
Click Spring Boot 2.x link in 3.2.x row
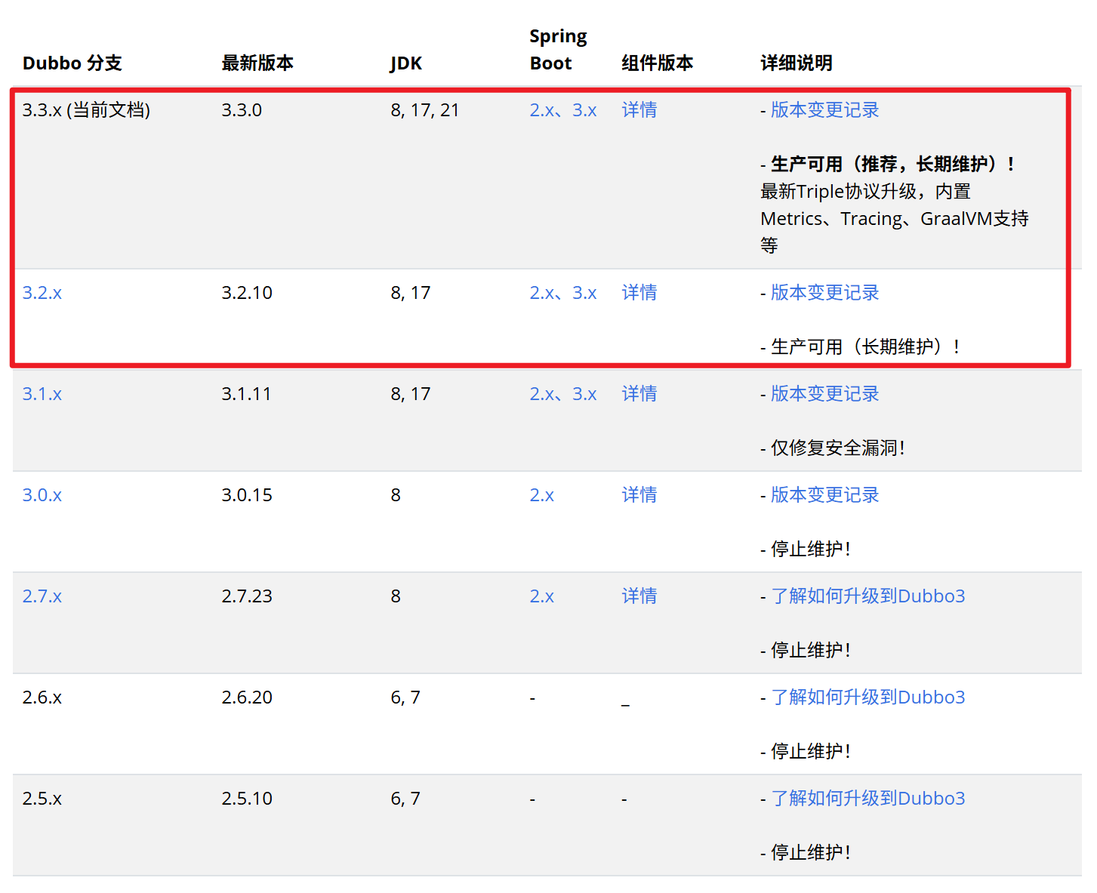(x=541, y=293)
